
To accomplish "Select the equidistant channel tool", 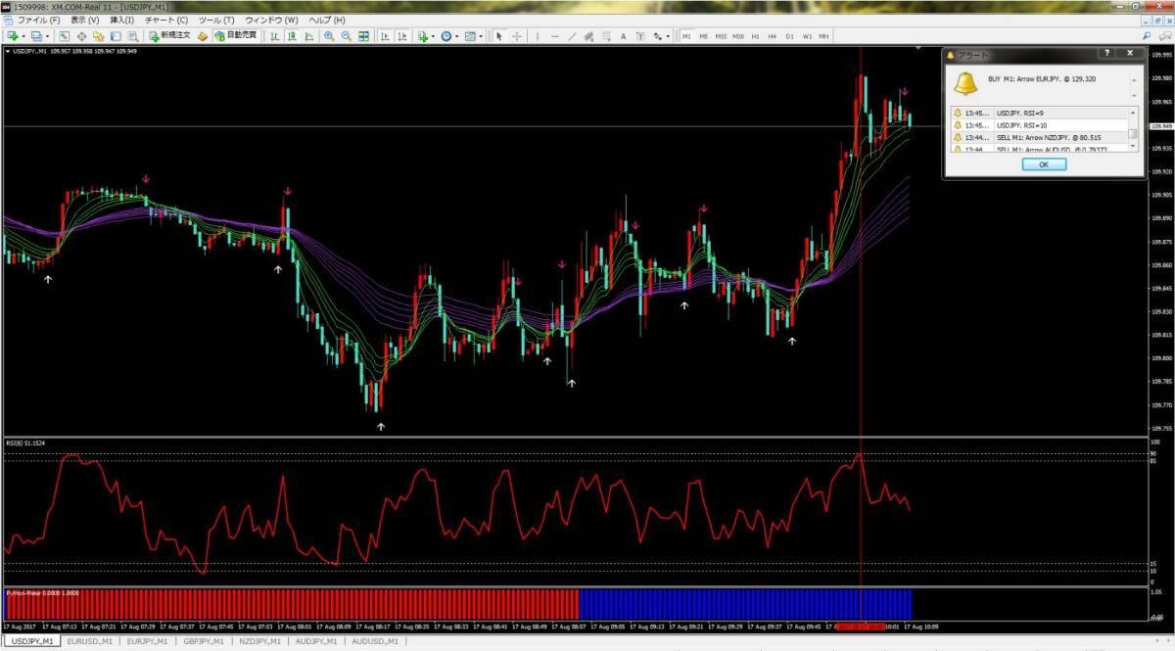I will pos(589,36).
